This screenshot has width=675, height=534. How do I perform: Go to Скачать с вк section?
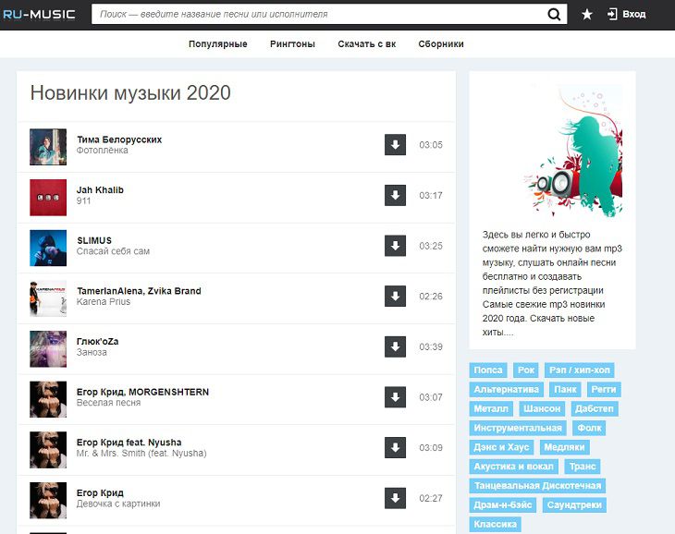point(366,44)
